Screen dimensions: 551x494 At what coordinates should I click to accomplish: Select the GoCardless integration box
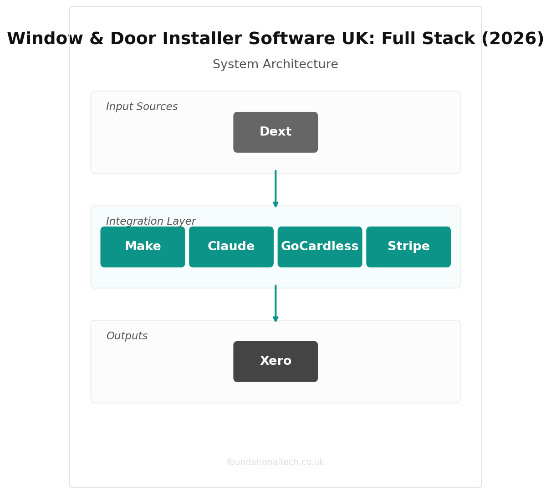[320, 247]
